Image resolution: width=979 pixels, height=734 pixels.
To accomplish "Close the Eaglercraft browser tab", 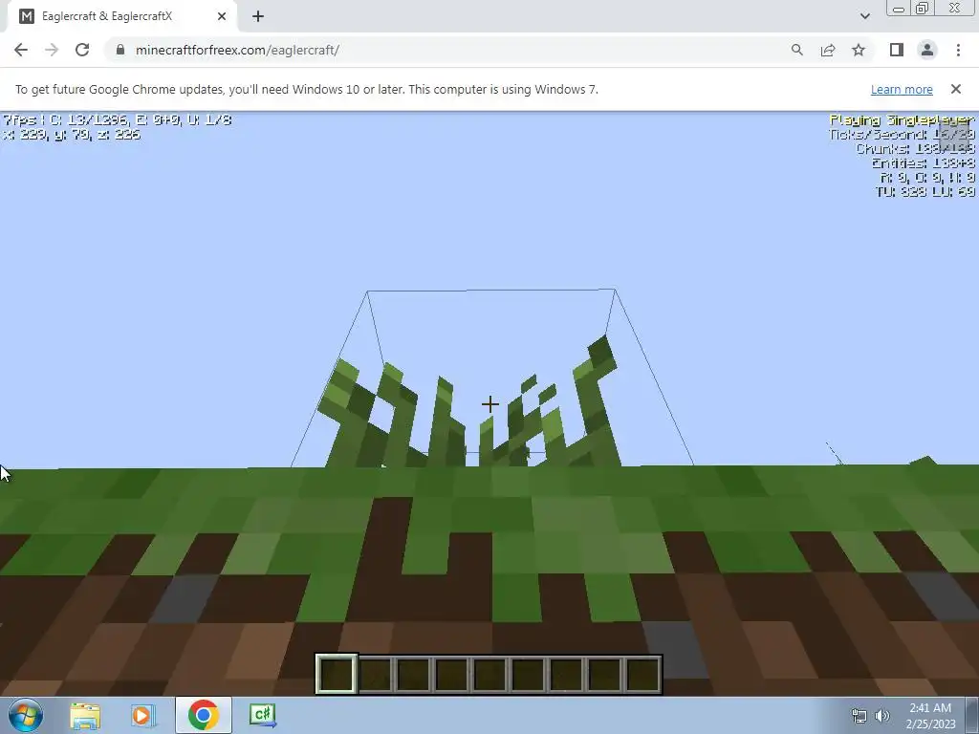I will 222,16.
